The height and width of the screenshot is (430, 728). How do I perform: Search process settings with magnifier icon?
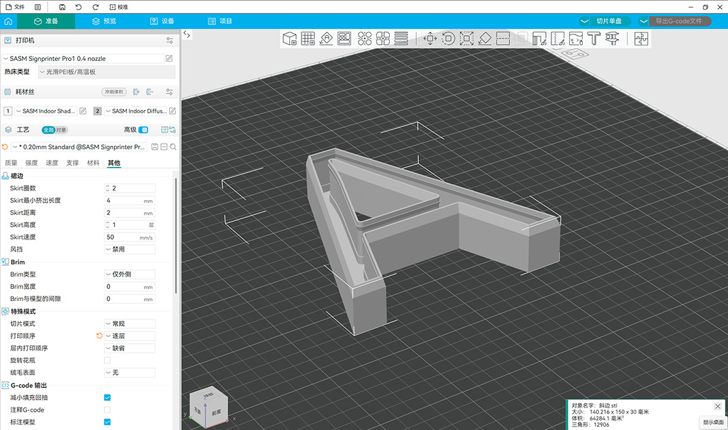[x=173, y=146]
